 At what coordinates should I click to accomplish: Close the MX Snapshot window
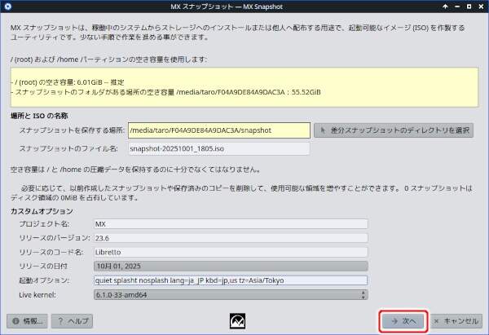click(478, 7)
